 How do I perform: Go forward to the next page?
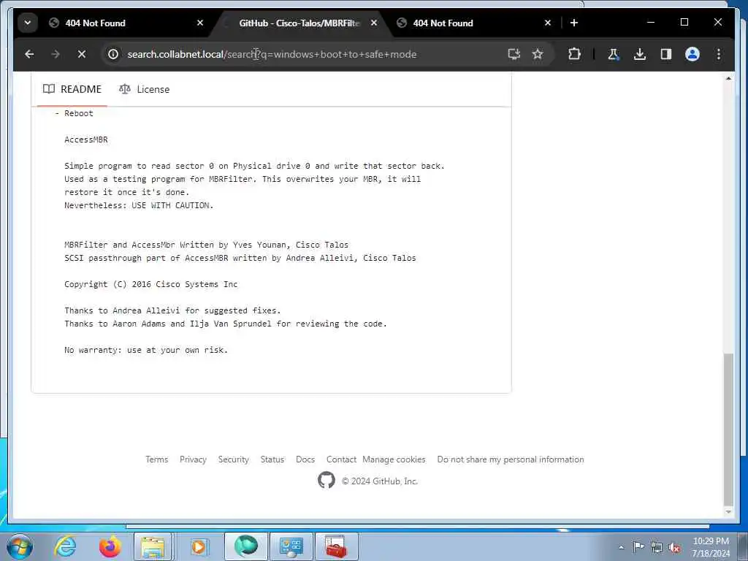tap(56, 54)
